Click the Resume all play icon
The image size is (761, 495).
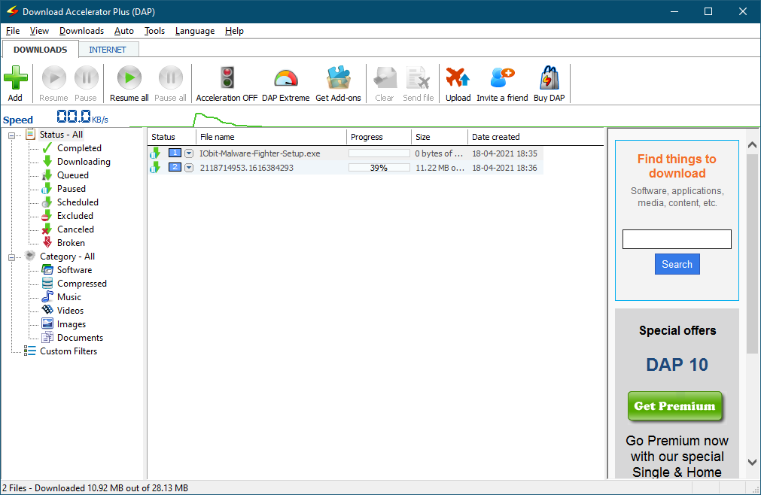tap(129, 77)
